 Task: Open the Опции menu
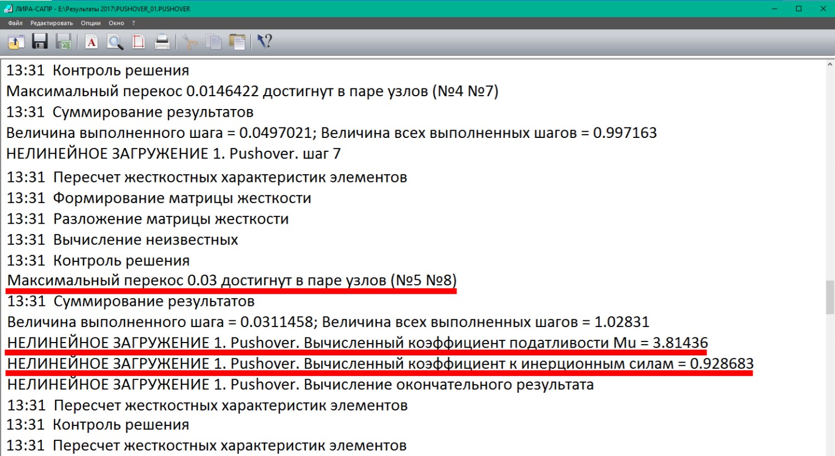click(90, 23)
